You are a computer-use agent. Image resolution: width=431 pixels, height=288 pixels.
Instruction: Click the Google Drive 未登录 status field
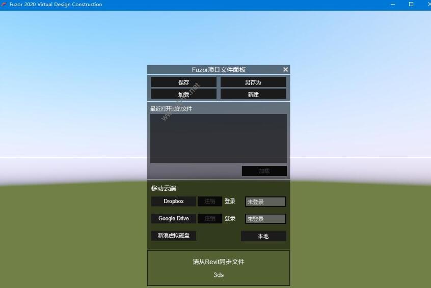pos(265,219)
